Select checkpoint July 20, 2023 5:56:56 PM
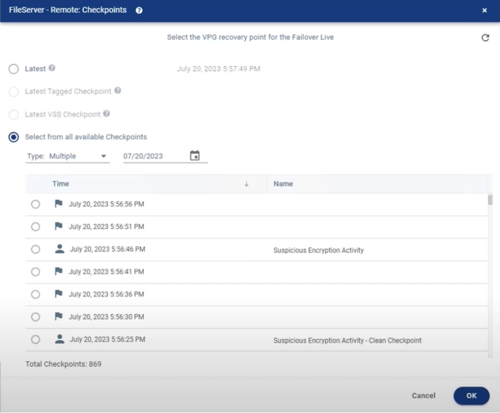Image resolution: width=500 pixels, height=413 pixels. [35, 204]
